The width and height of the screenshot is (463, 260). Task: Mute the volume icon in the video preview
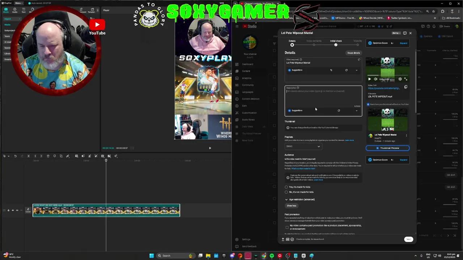pyautogui.click(x=376, y=79)
